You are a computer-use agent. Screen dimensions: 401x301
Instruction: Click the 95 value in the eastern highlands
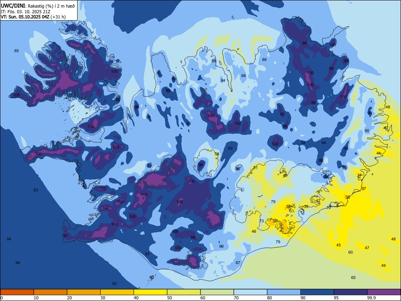(x=346, y=148)
